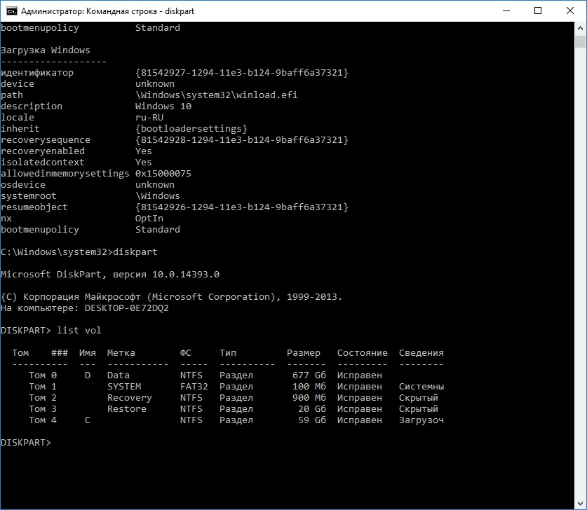Click the 'Windows 10' description value

tap(163, 106)
